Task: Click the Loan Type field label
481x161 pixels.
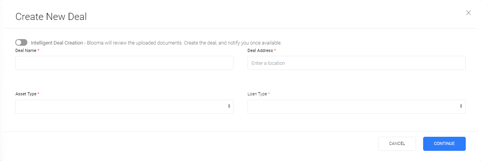Action: pos(257,94)
